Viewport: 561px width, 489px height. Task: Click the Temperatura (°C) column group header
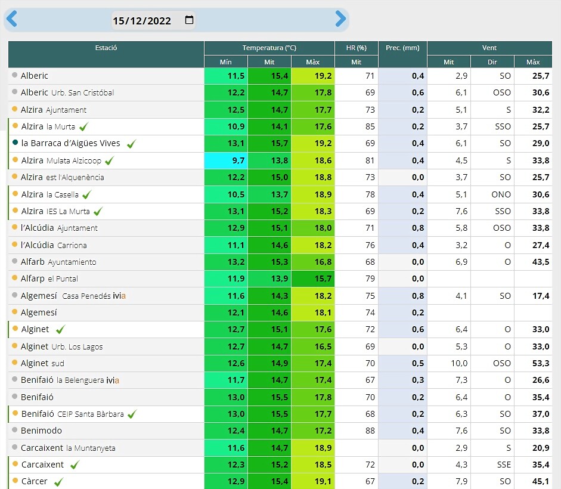[x=269, y=48]
